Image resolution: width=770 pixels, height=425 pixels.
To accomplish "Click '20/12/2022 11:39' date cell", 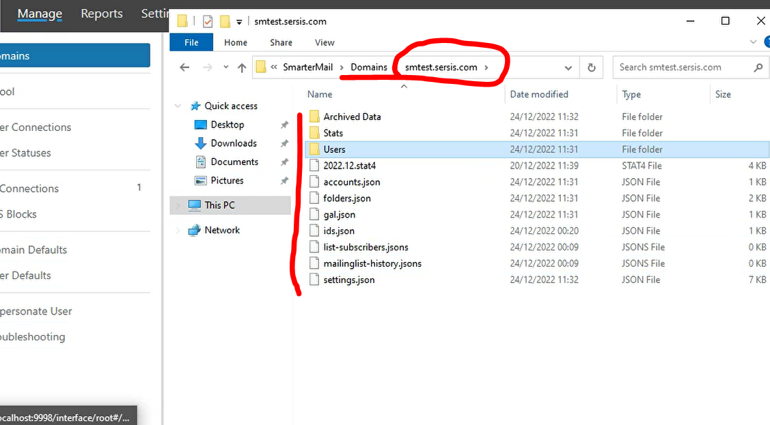I will pos(544,166).
